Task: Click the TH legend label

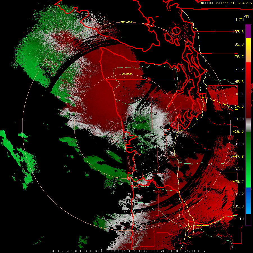Action: tap(241, 219)
